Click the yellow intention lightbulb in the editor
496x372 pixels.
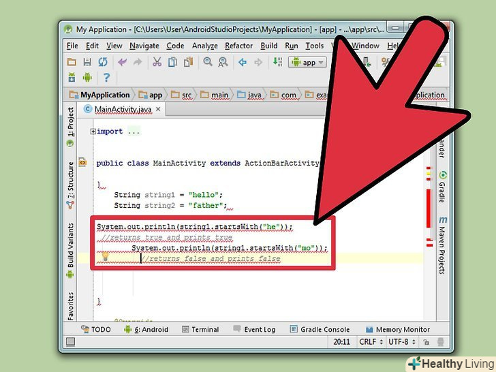105,258
